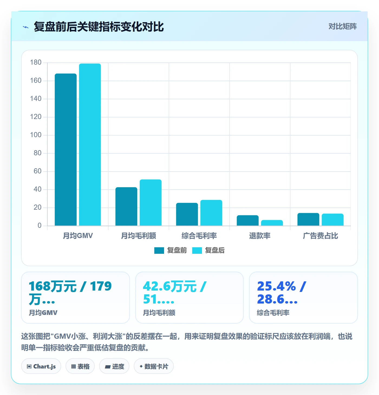The image size is (379, 395).
Task: Choose the 进度 tag
Action: click(114, 366)
